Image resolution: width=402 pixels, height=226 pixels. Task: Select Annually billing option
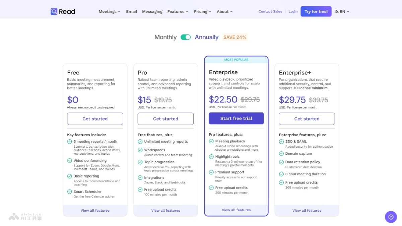click(x=207, y=37)
